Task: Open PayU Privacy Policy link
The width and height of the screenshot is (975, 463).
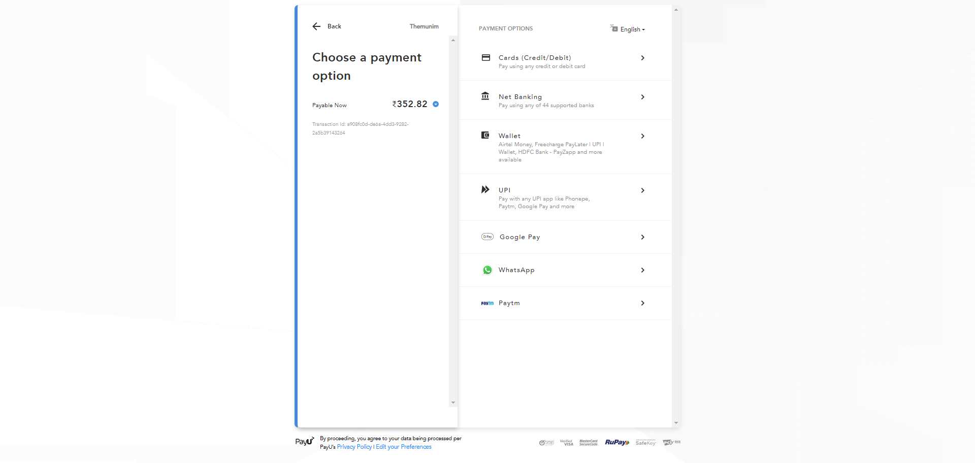Action: click(x=354, y=447)
